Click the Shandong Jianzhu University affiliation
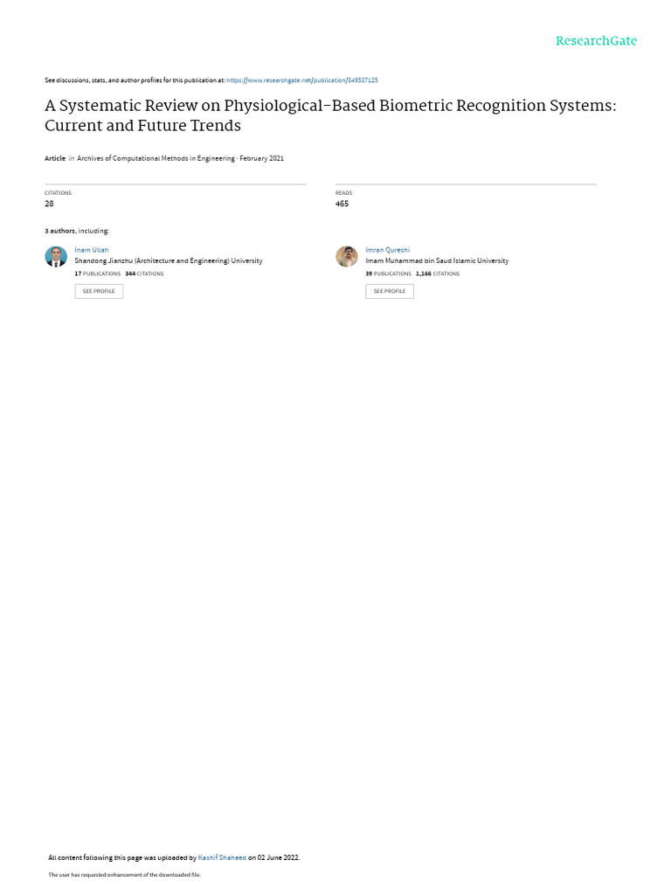Image resolution: width=671 pixels, height=895 pixels. point(168,260)
